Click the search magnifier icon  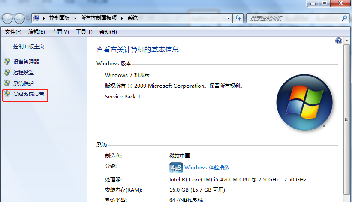[344, 18]
